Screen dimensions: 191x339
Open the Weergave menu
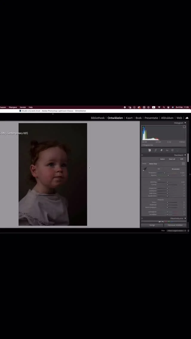coord(13,107)
